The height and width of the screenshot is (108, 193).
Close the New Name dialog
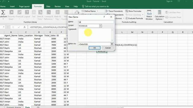point(111,17)
